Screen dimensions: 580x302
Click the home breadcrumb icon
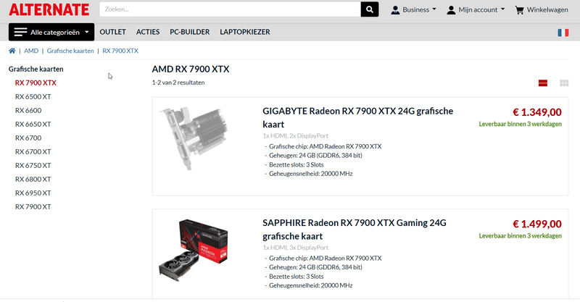pos(12,51)
